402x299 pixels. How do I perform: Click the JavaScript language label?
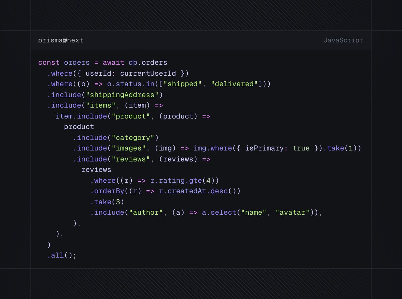pyautogui.click(x=343, y=40)
